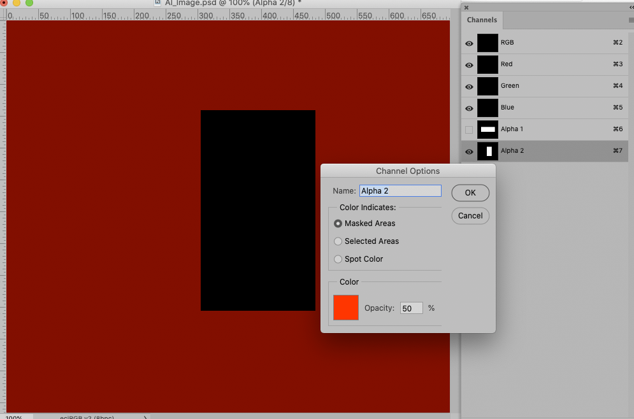The height and width of the screenshot is (419, 634).
Task: Hide the Alpha 2 channel
Action: pyautogui.click(x=468, y=151)
